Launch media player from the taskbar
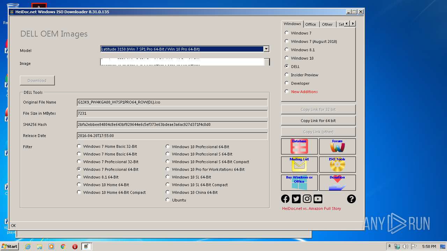This screenshot has height=251, width=447. pyautogui.click(x=51, y=246)
